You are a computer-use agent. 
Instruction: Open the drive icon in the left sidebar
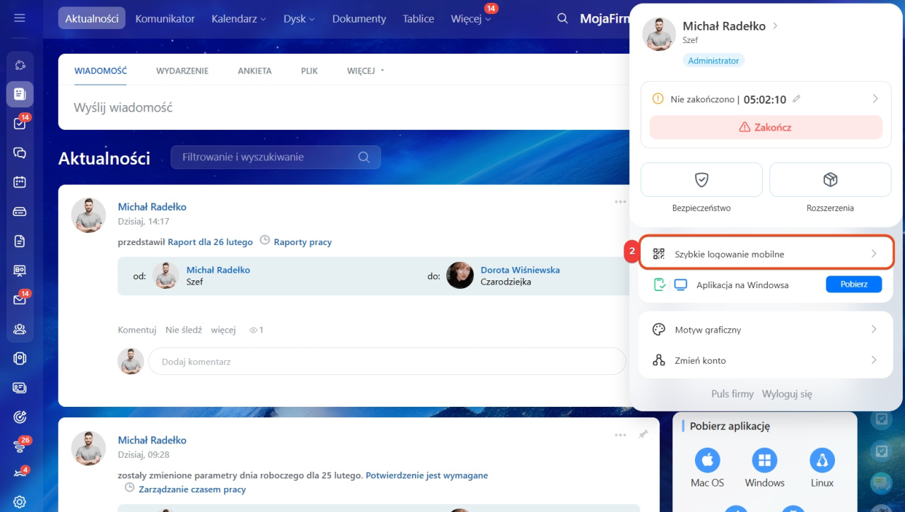point(20,212)
